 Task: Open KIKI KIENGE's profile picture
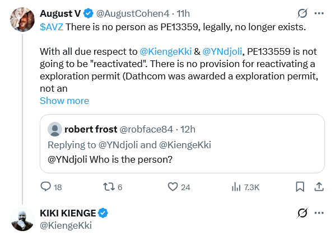22,219
